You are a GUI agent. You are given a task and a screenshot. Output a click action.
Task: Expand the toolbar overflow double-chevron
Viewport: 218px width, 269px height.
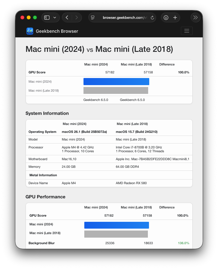pyautogui.click(x=195, y=17)
